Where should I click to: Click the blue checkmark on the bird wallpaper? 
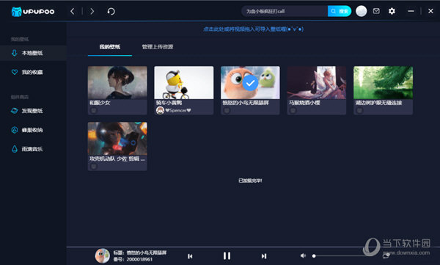coord(250,83)
